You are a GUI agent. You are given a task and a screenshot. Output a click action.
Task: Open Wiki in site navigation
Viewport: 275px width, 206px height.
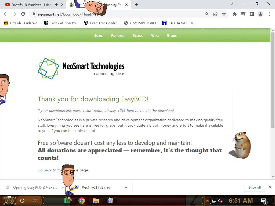tap(155, 36)
